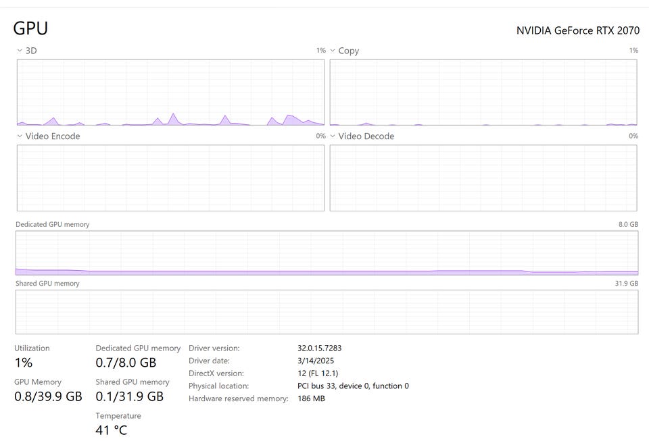This screenshot has height=441, width=649.
Task: Click the GPU heading title
Action: tap(30, 28)
